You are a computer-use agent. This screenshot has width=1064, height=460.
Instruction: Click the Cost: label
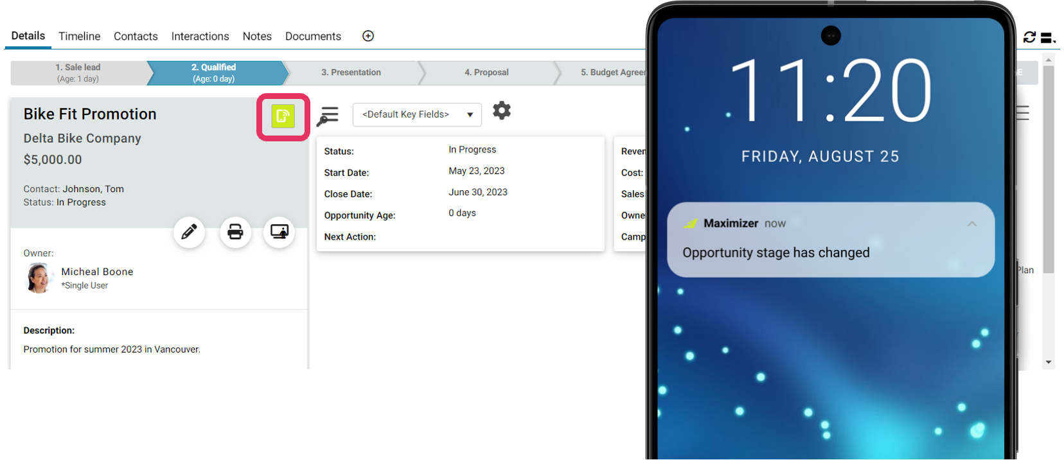point(632,173)
